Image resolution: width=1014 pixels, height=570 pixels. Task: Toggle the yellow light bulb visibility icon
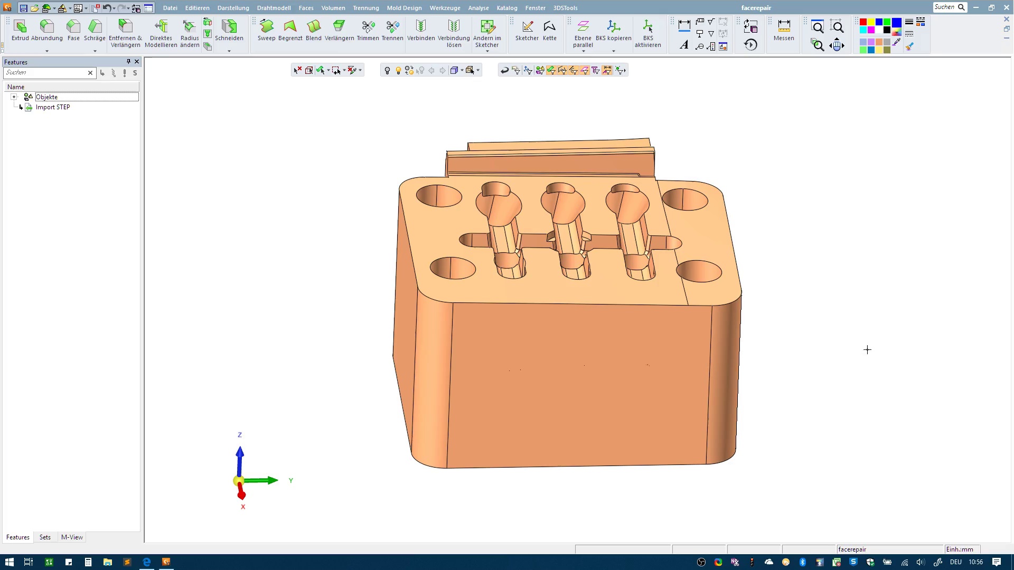click(x=398, y=70)
